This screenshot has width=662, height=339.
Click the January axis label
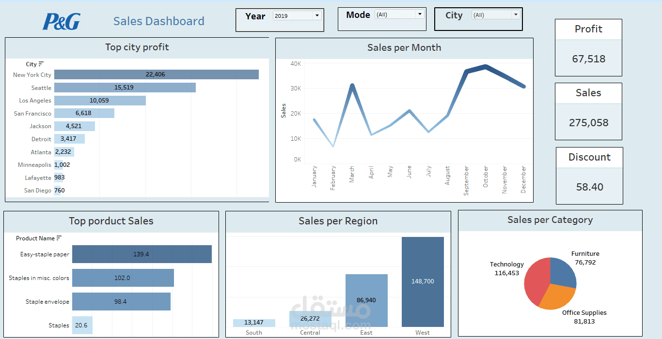[314, 177]
